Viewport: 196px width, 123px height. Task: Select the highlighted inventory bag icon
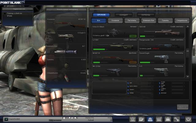click(150, 119)
